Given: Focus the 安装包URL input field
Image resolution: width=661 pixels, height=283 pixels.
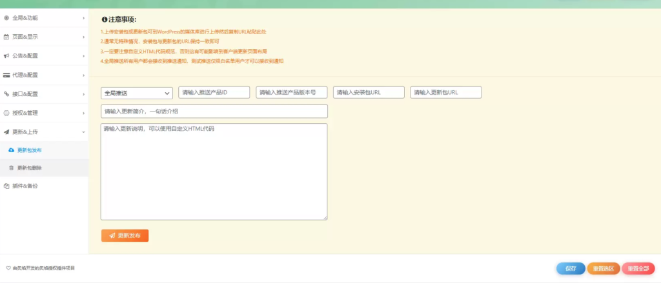Looking at the screenshot, I should coord(369,92).
